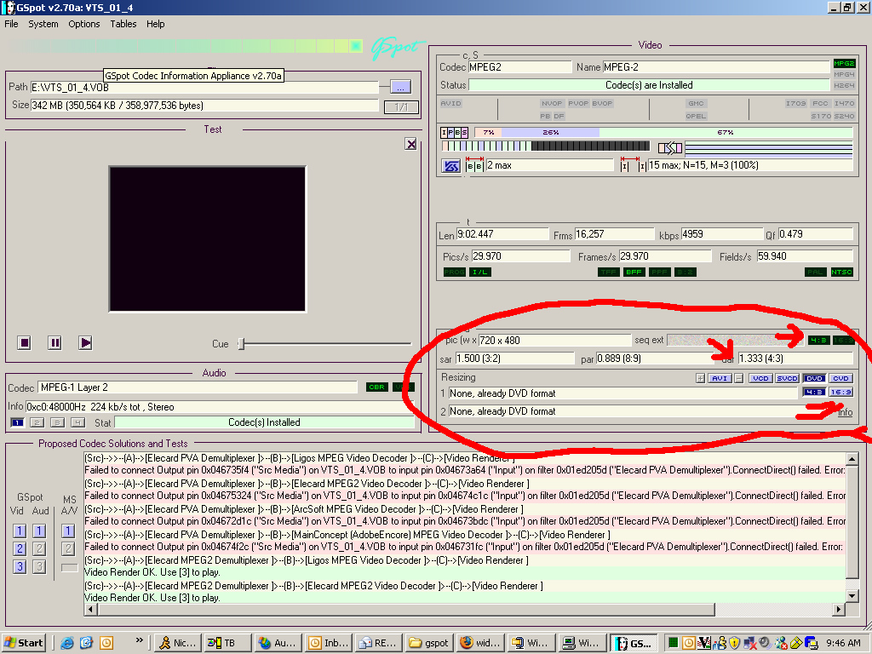Select audio stream 1 button
Image resolution: width=872 pixels, height=654 pixels.
pos(17,422)
